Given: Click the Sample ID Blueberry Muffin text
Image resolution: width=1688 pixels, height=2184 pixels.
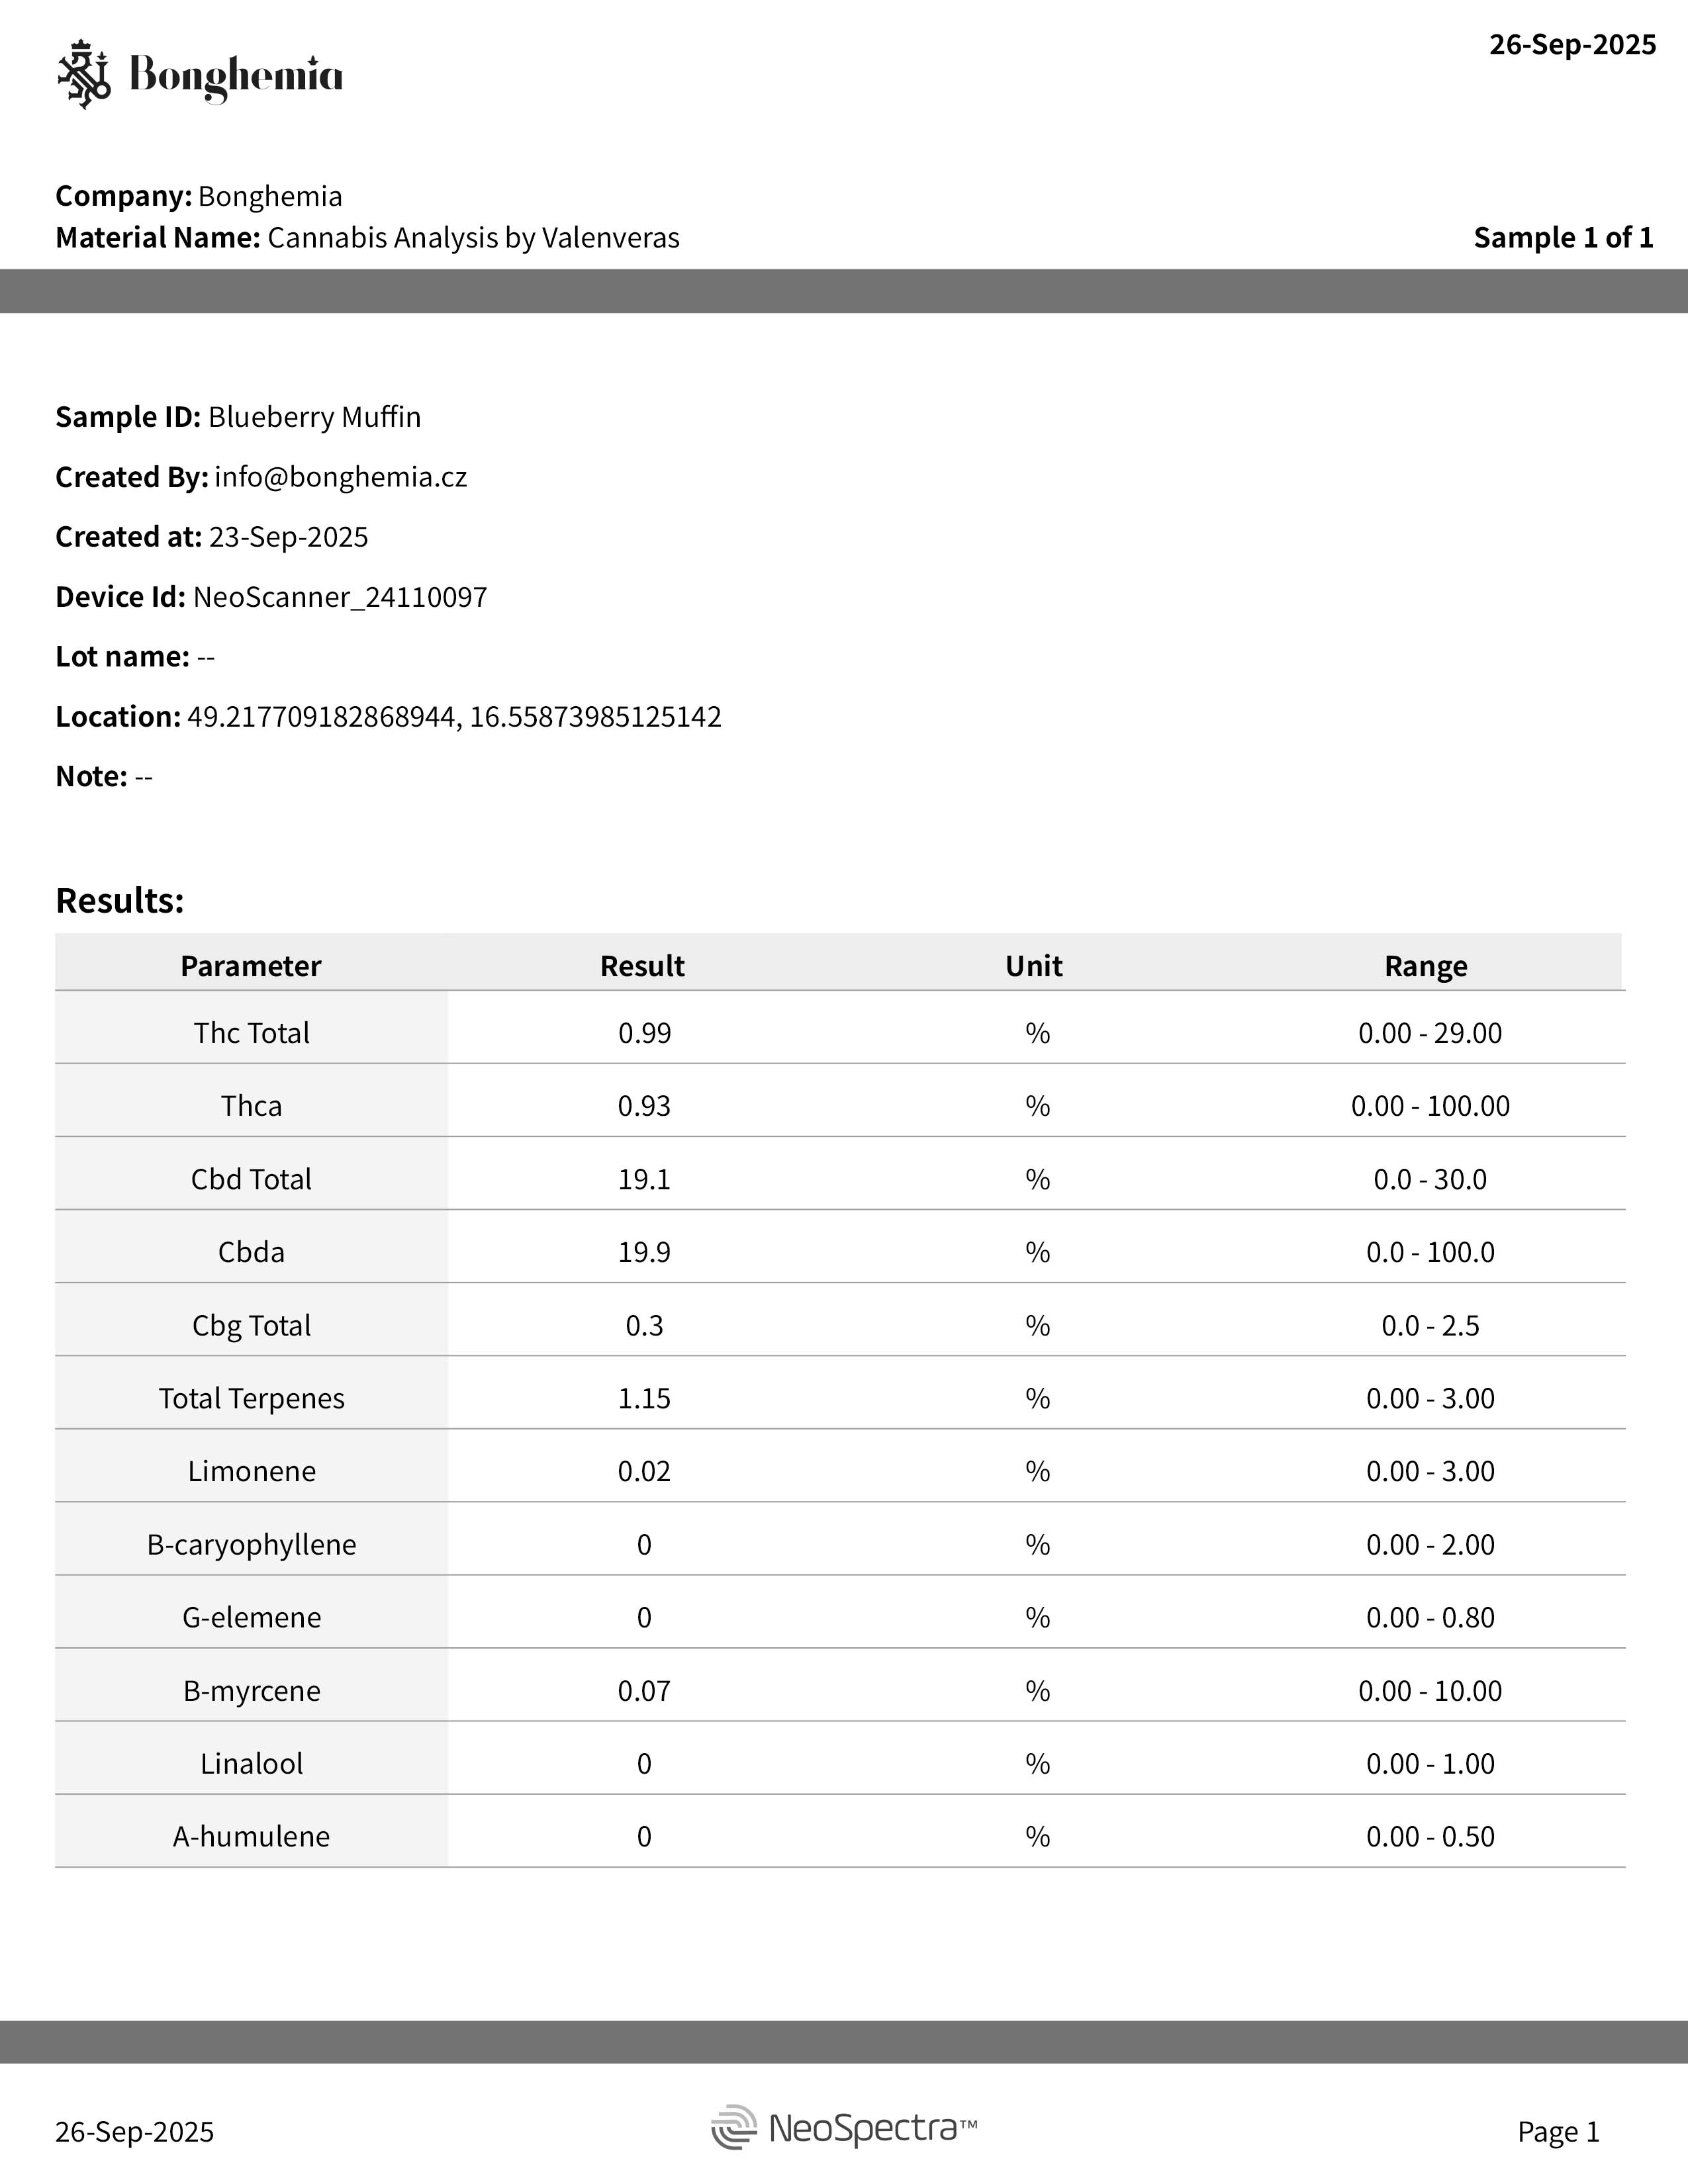Looking at the screenshot, I should tap(314, 417).
